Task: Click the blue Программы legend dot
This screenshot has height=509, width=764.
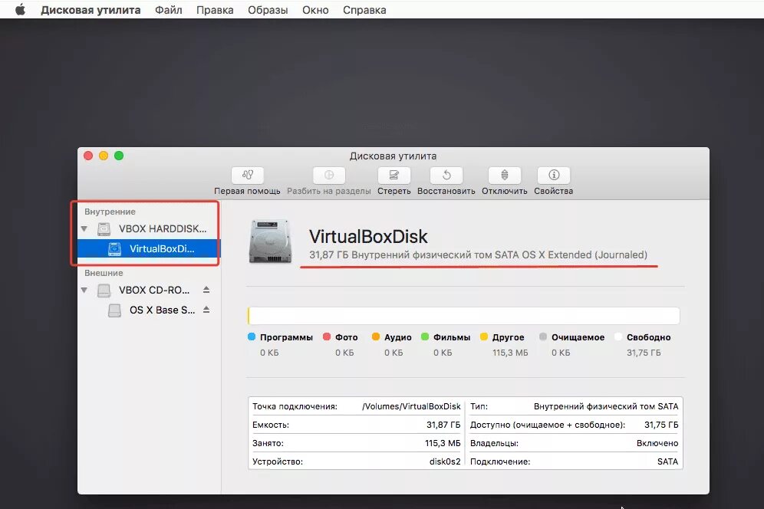Action: pyautogui.click(x=252, y=337)
